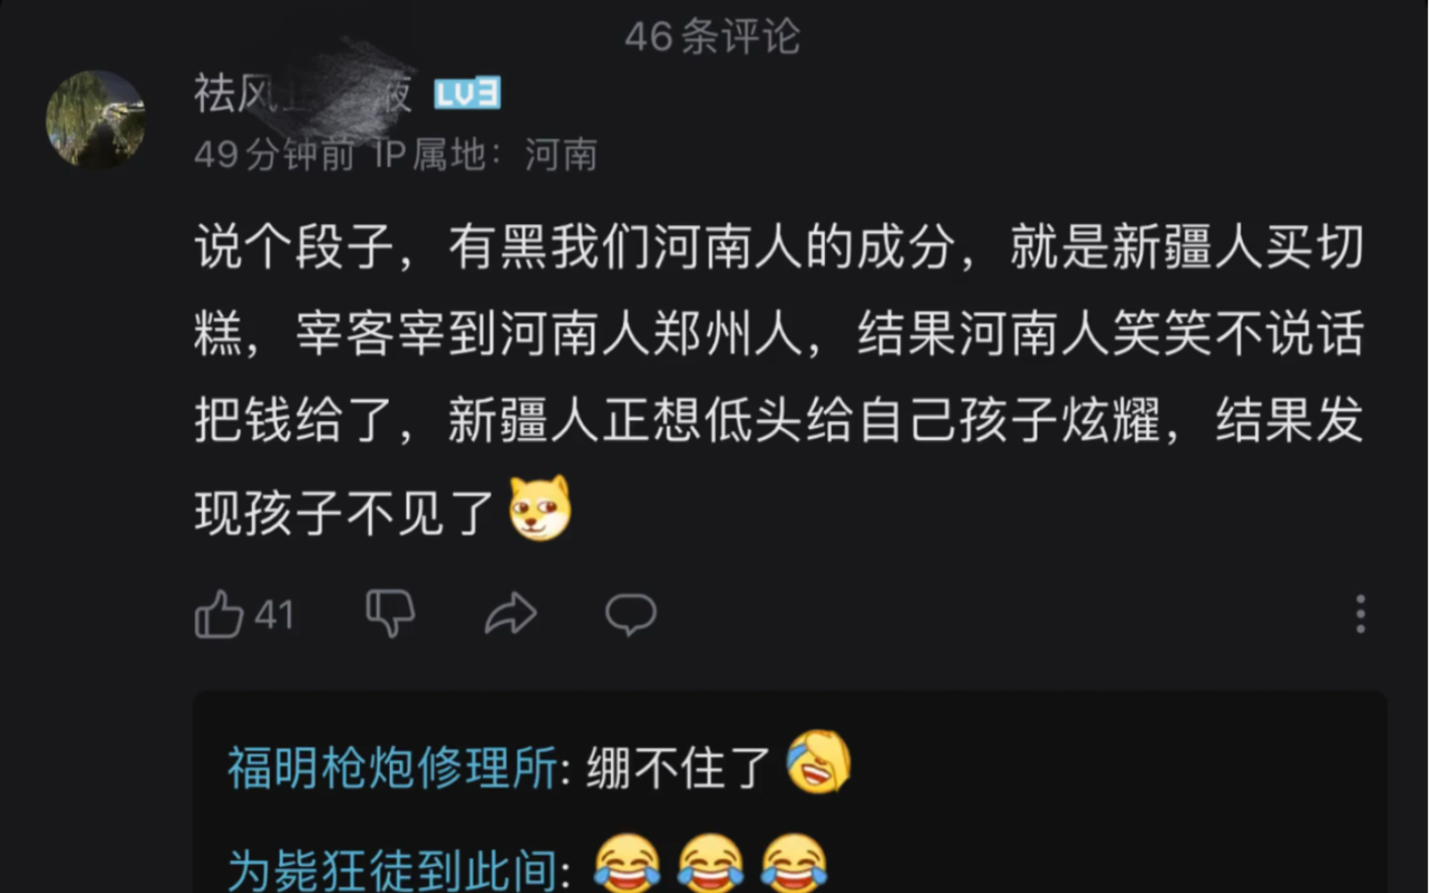Dislike the comment via thumbs-down icon
The width and height of the screenshot is (1429, 893).
[391, 613]
